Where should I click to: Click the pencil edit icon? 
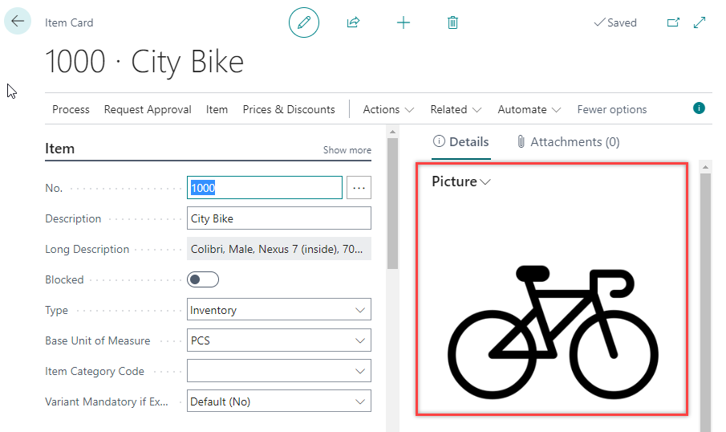pos(304,22)
